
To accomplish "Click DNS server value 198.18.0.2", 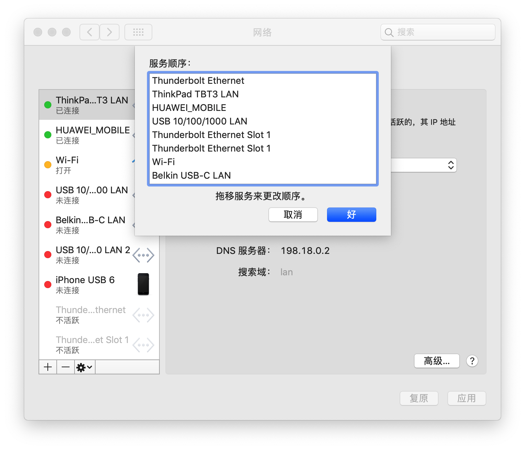I will (305, 251).
